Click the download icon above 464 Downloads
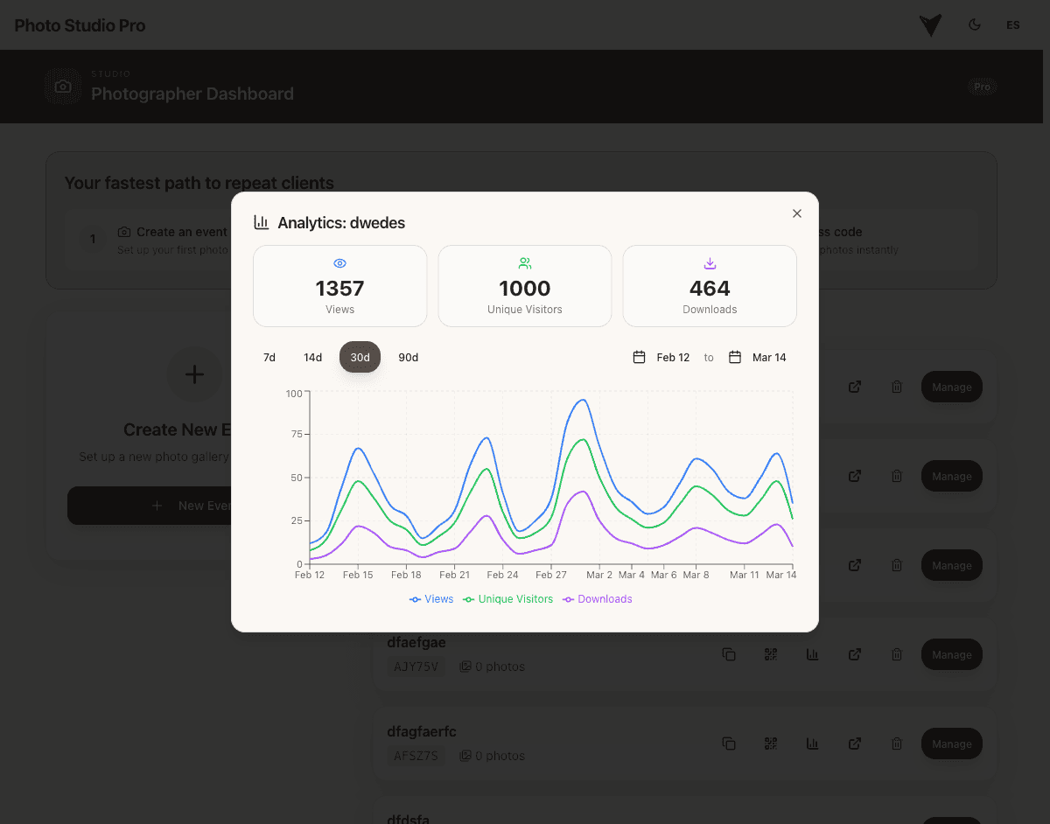Viewport: 1050px width, 824px height. click(x=710, y=262)
